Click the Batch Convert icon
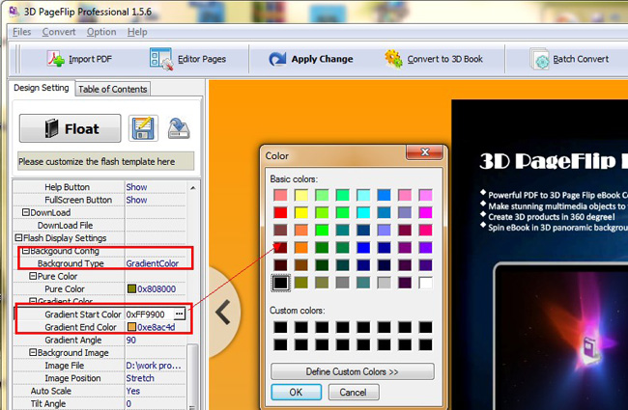Viewport: 628px width, 410px height. (x=540, y=59)
